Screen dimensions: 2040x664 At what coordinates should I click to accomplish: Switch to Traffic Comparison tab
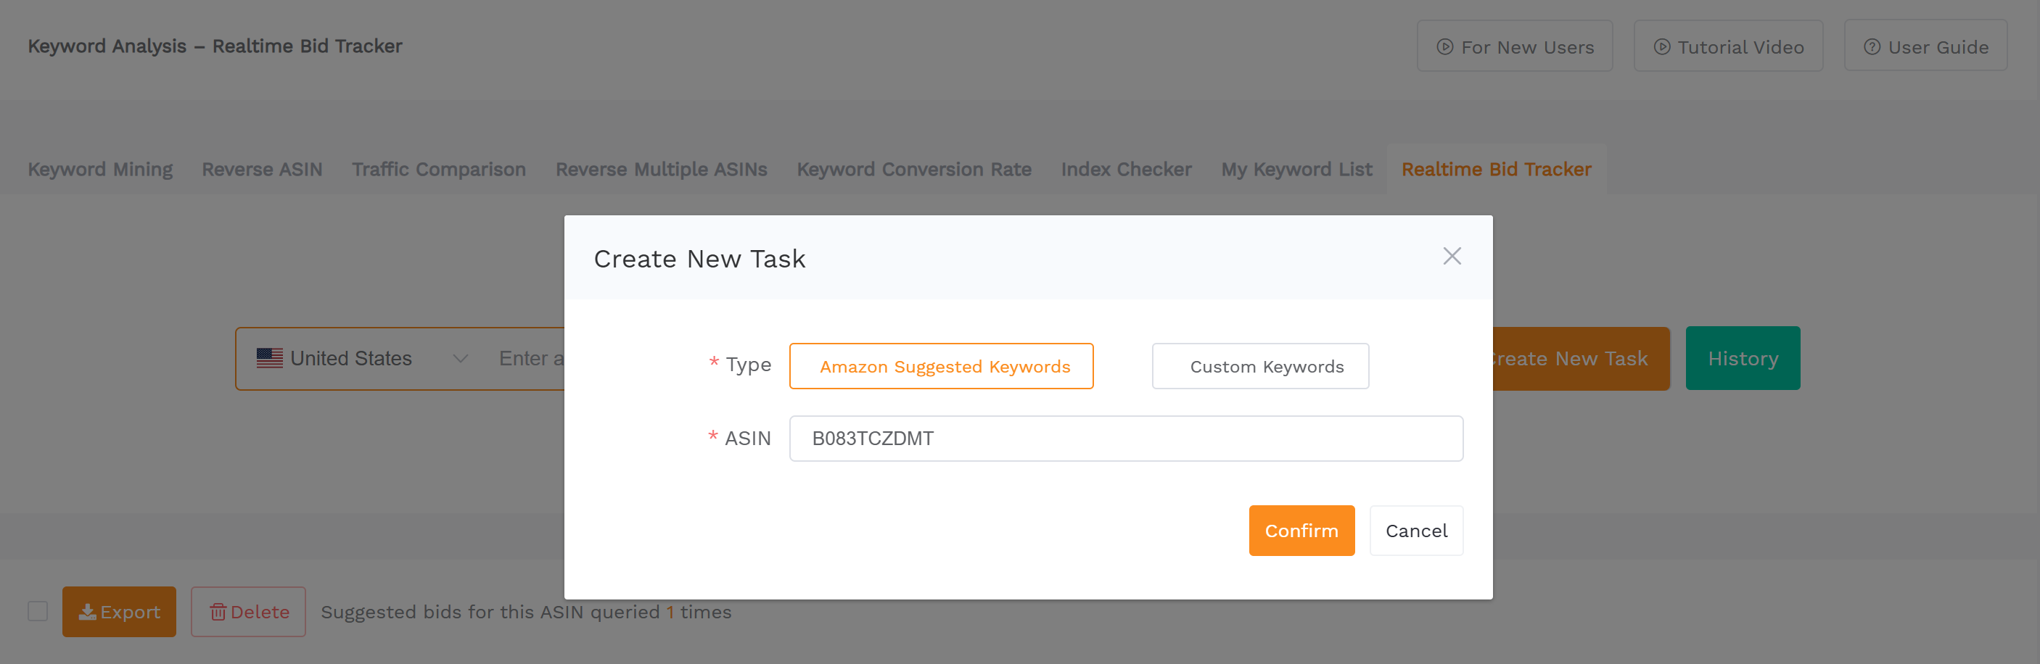pos(439,170)
